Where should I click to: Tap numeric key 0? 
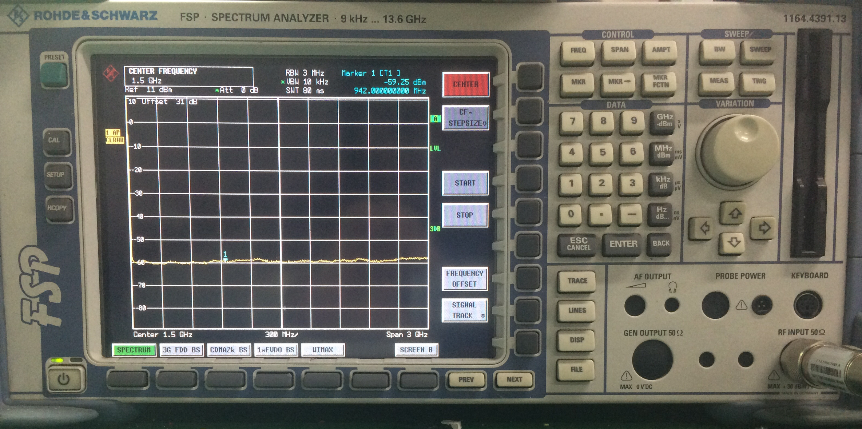pos(571,215)
